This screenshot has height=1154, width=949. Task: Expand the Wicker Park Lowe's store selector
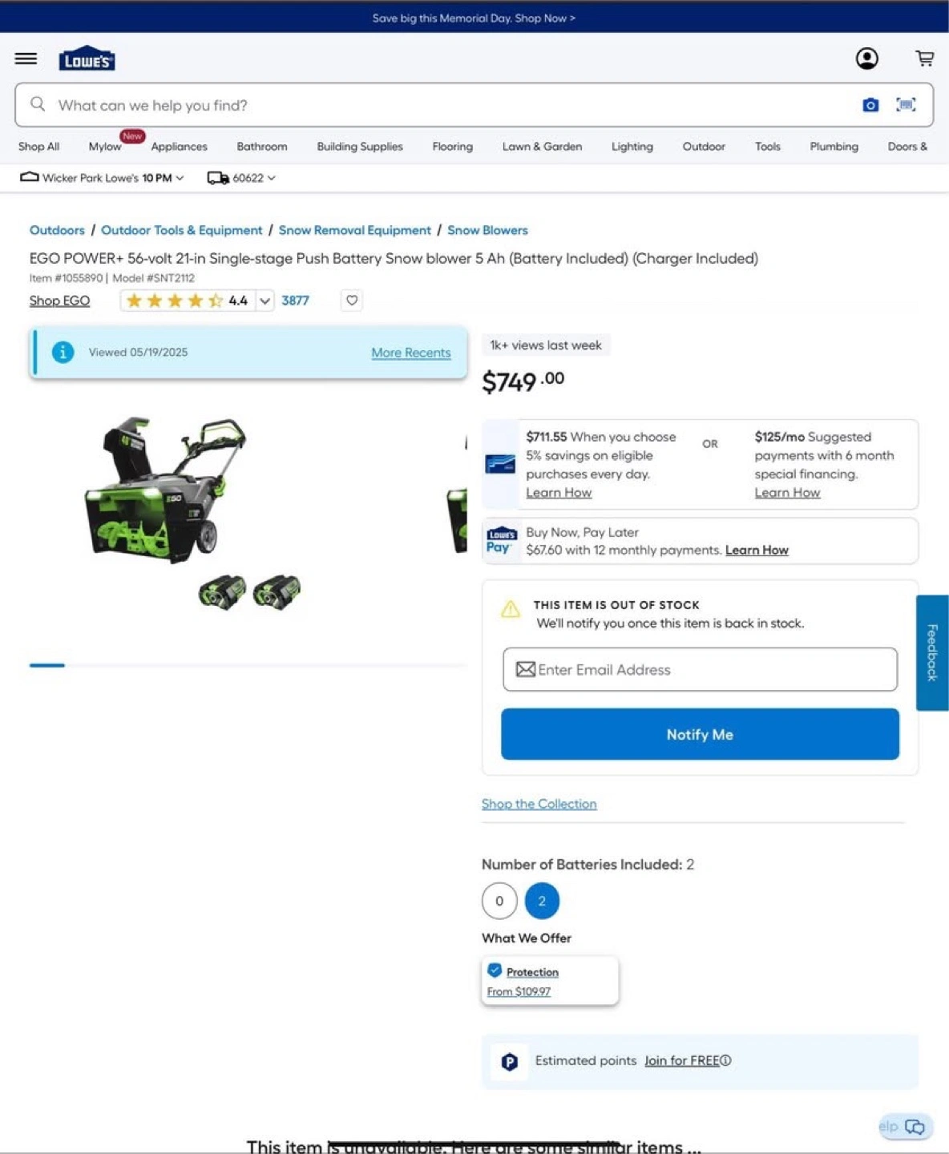click(x=102, y=178)
